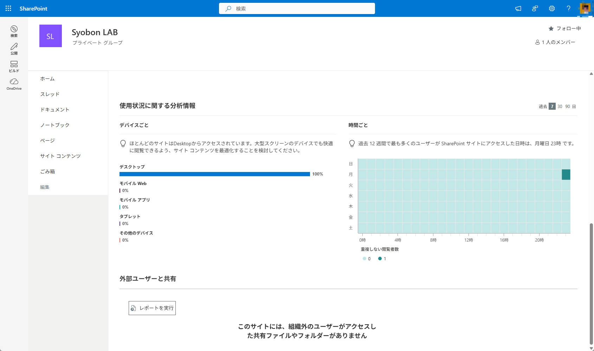Click the 重複しない閲覧者数 legend title

[x=380, y=249]
